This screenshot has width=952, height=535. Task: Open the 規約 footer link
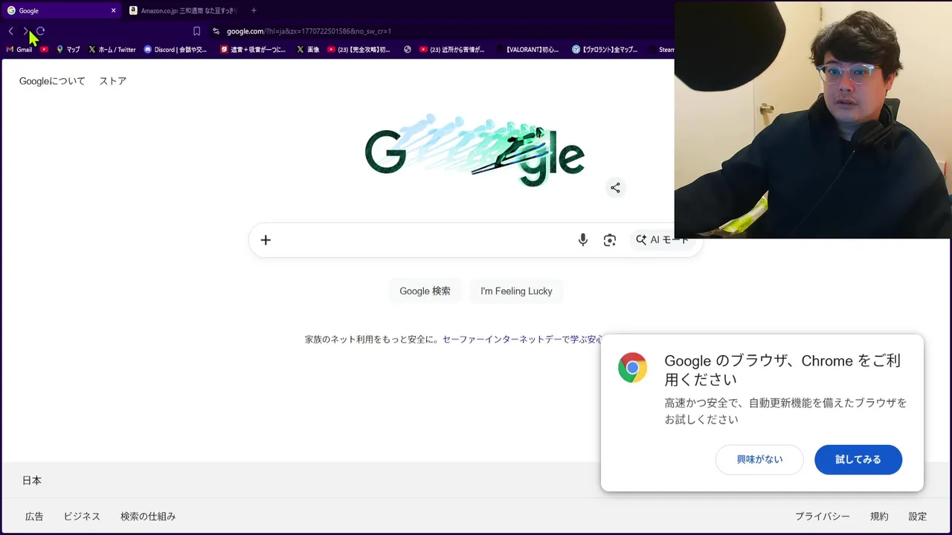coord(879,516)
